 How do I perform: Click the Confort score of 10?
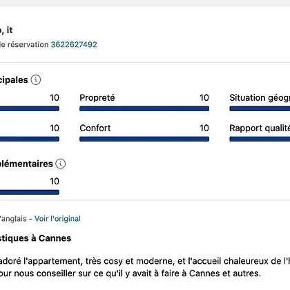click(204, 128)
